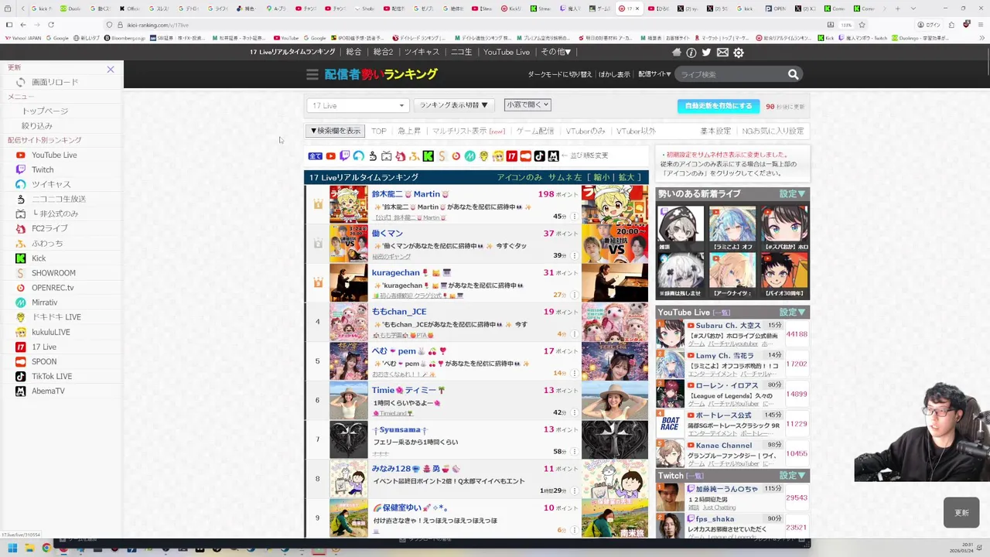This screenshot has width=990, height=557.
Task: Filter by ツイキャス icon in site row
Action: (359, 156)
